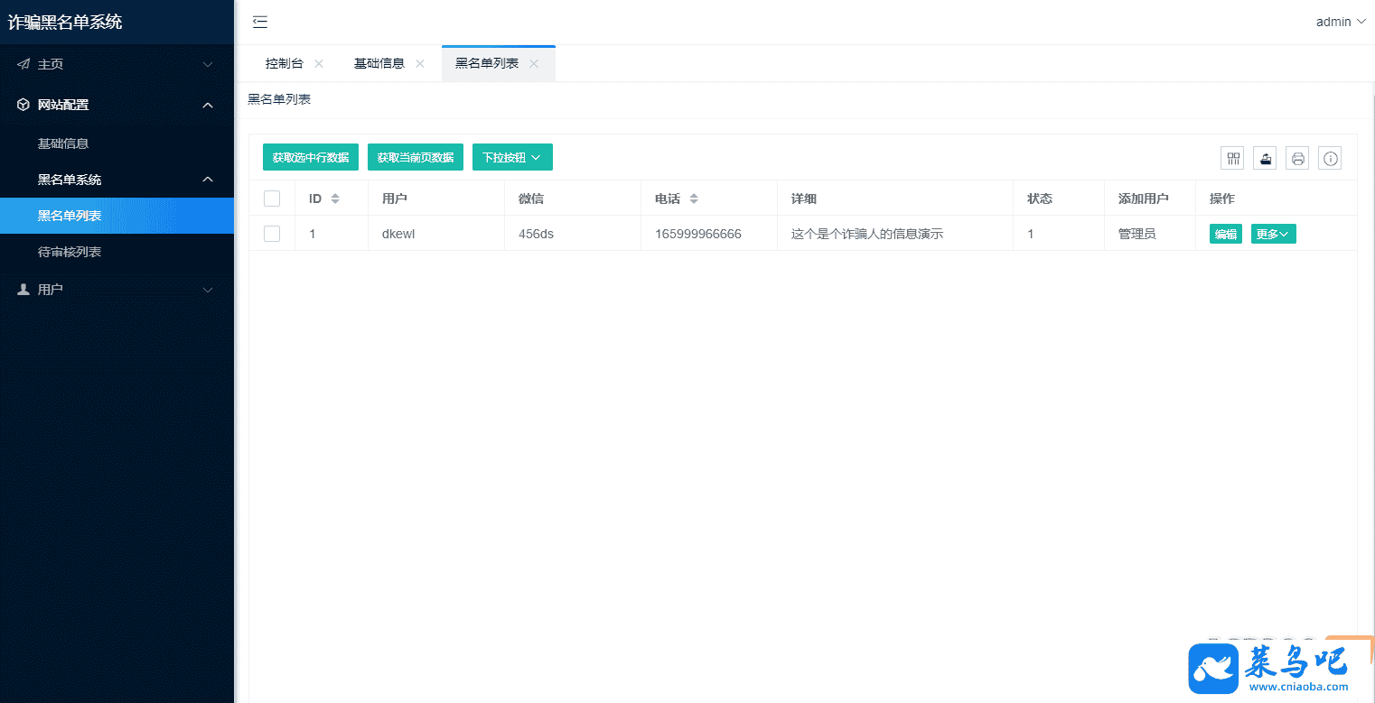This screenshot has width=1375, height=703.
Task: Collapse the sidebar with the menu fold icon
Action: click(x=260, y=23)
